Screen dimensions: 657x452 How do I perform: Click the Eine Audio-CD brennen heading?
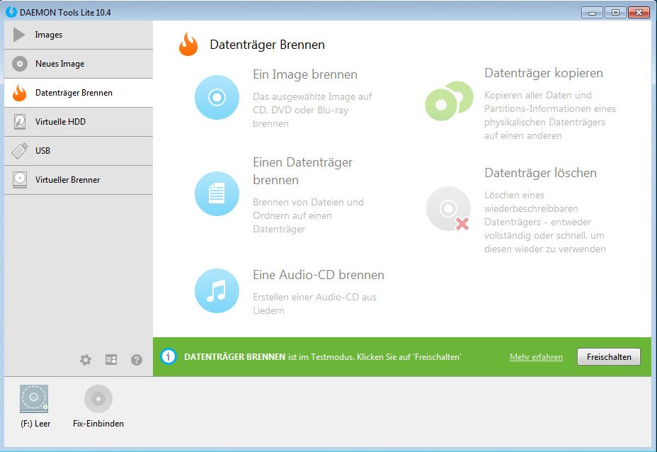point(319,275)
